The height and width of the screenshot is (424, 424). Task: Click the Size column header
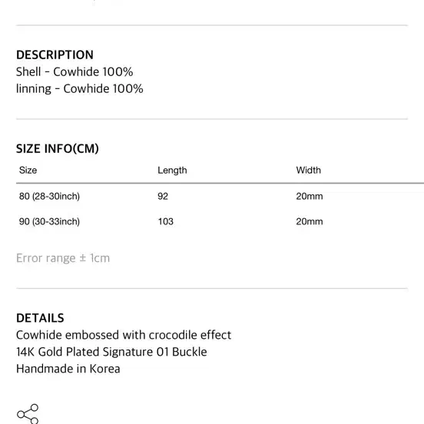28,171
